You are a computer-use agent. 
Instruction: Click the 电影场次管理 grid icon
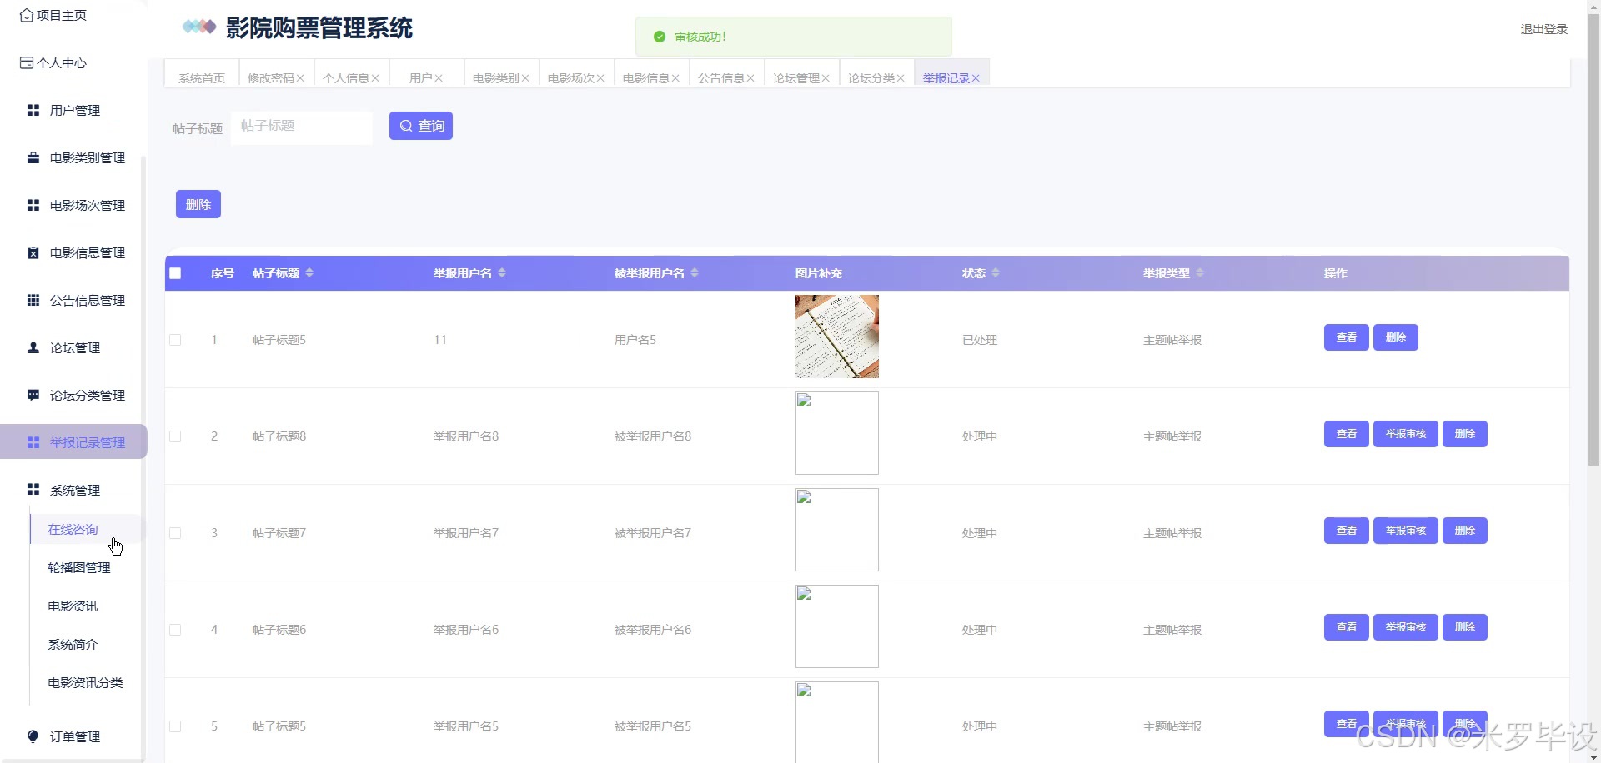click(33, 205)
